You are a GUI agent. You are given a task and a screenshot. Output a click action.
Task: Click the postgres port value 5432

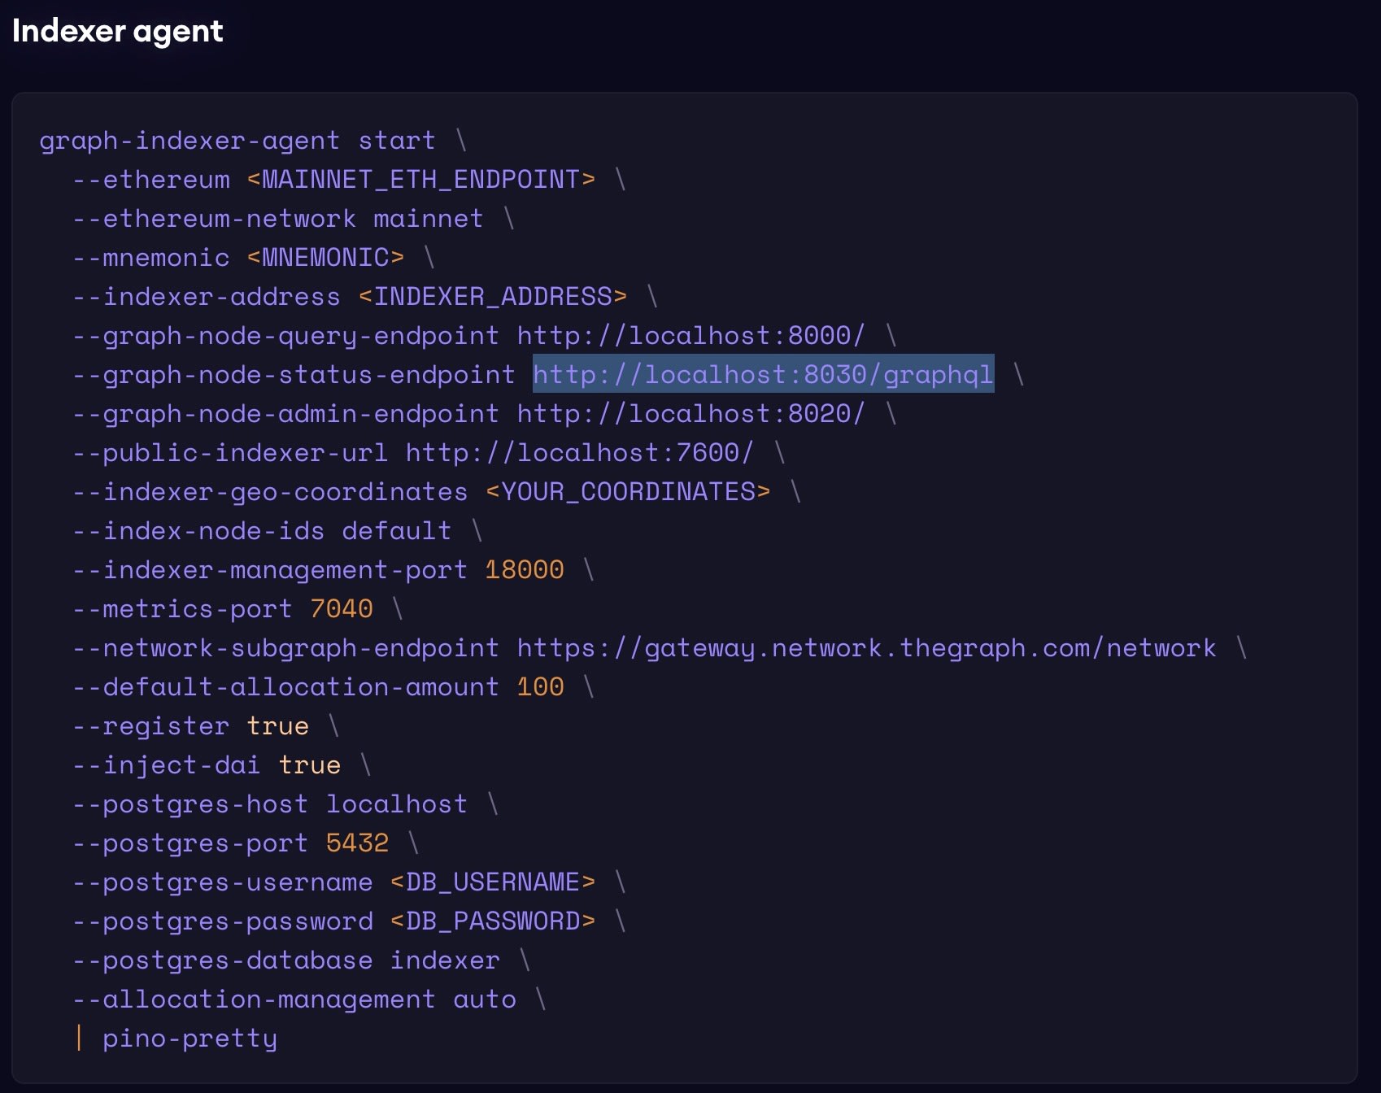point(358,843)
